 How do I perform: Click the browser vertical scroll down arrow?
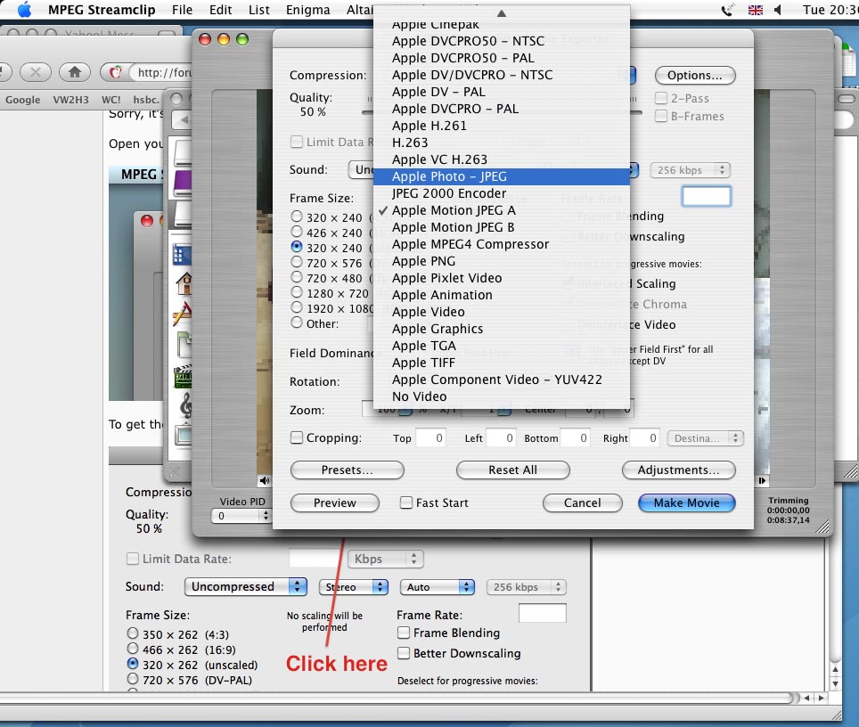(x=835, y=683)
